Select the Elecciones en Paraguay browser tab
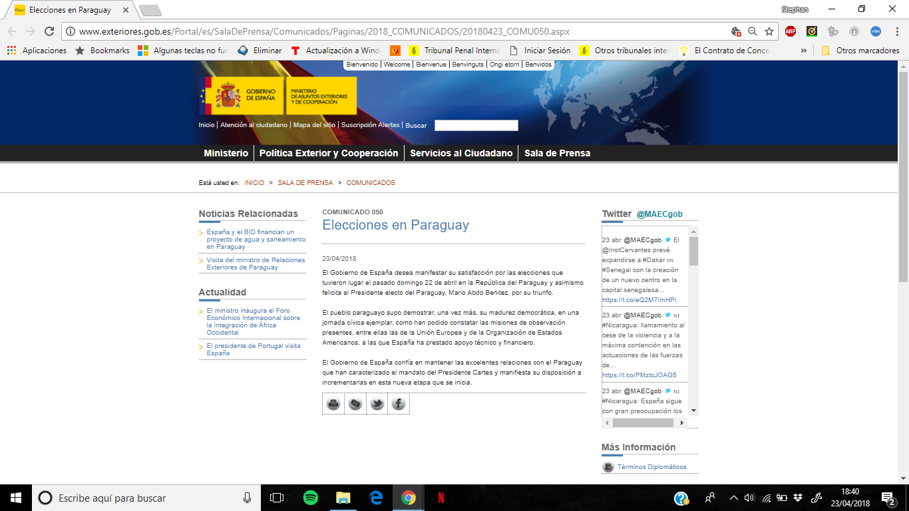This screenshot has width=909, height=511. click(x=71, y=10)
